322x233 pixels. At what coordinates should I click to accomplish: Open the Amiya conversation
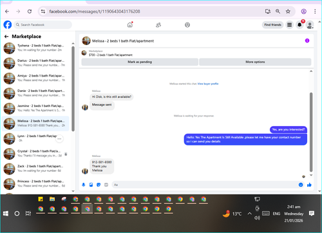[36, 78]
